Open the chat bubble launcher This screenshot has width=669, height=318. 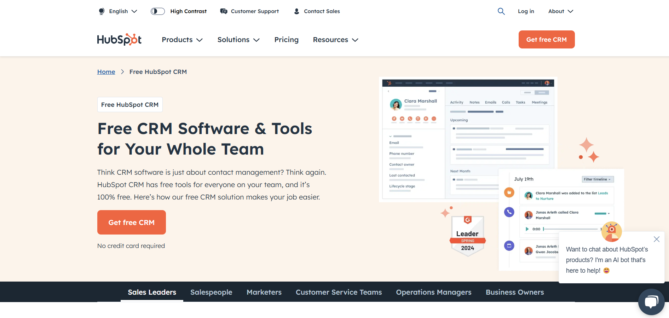coord(651,302)
